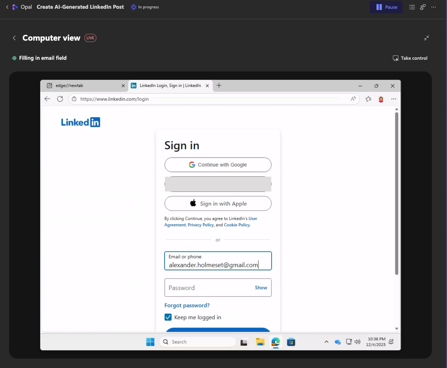Click the browser page vertical scrollbar
The image size is (447, 368).
tap(397, 193)
